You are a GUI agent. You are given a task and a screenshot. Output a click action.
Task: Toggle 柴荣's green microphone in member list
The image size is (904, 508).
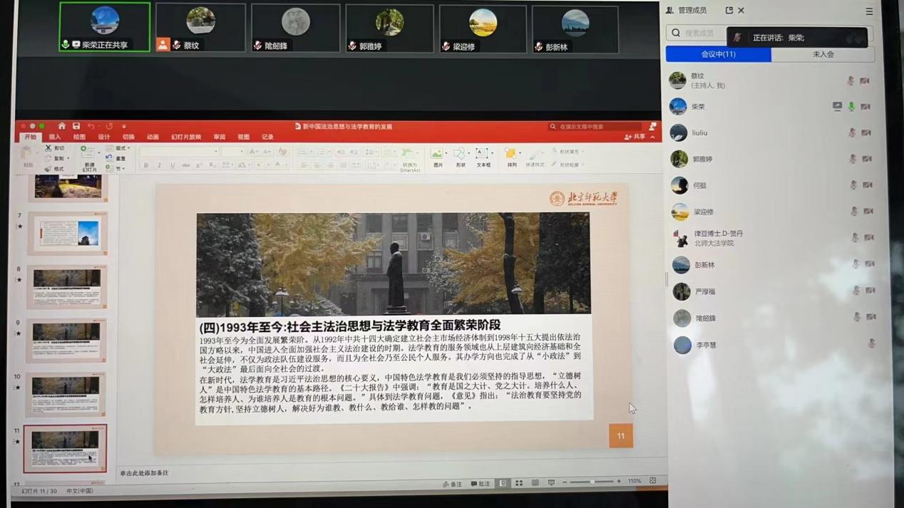pyautogui.click(x=851, y=107)
